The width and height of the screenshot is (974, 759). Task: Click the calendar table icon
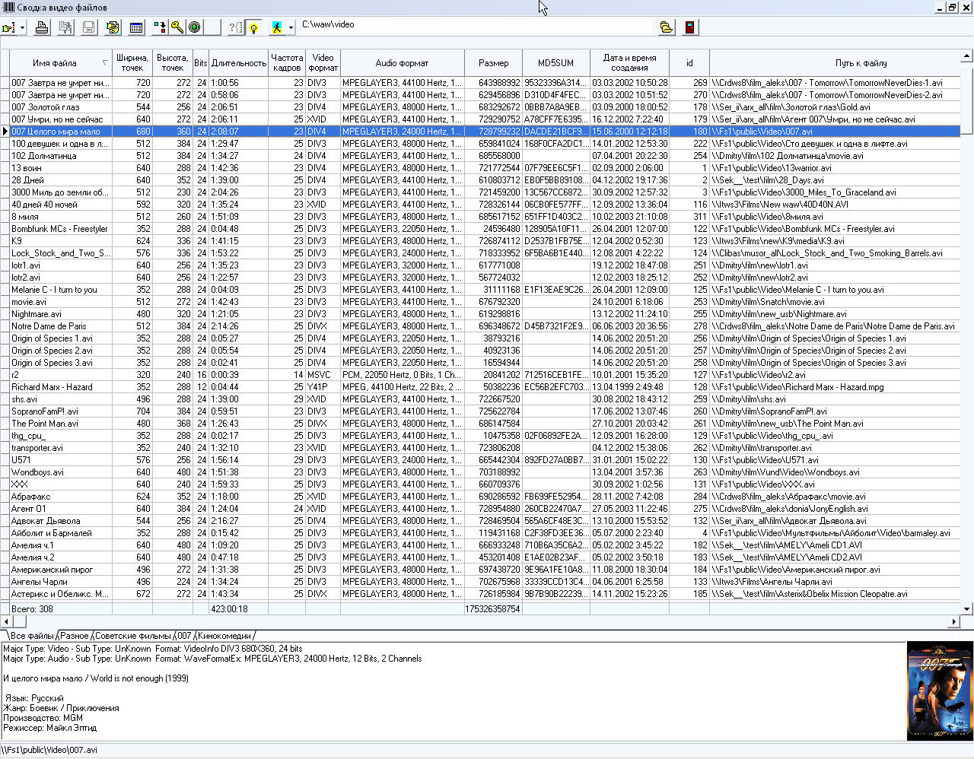tap(136, 27)
